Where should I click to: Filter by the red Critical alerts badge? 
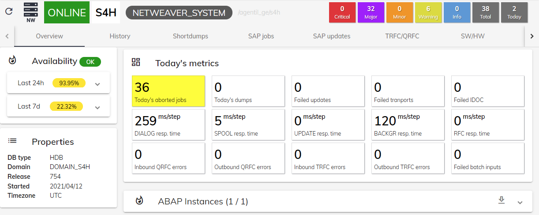[342, 12]
